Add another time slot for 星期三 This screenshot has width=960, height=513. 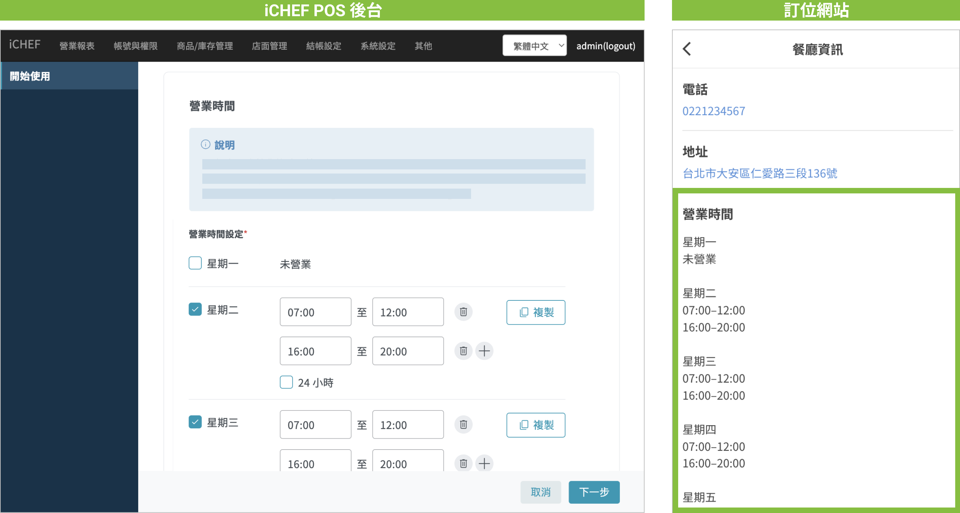point(484,463)
